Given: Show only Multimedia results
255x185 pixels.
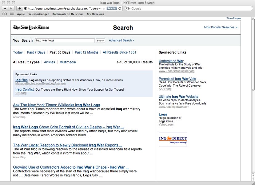Looking at the screenshot, I should (67, 62).
